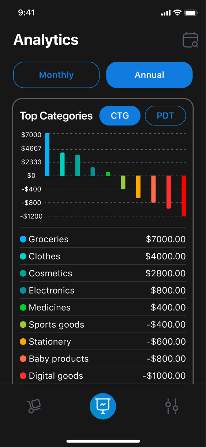The height and width of the screenshot is (447, 206).
Task: Open the filter sliders settings icon
Action: click(172, 406)
